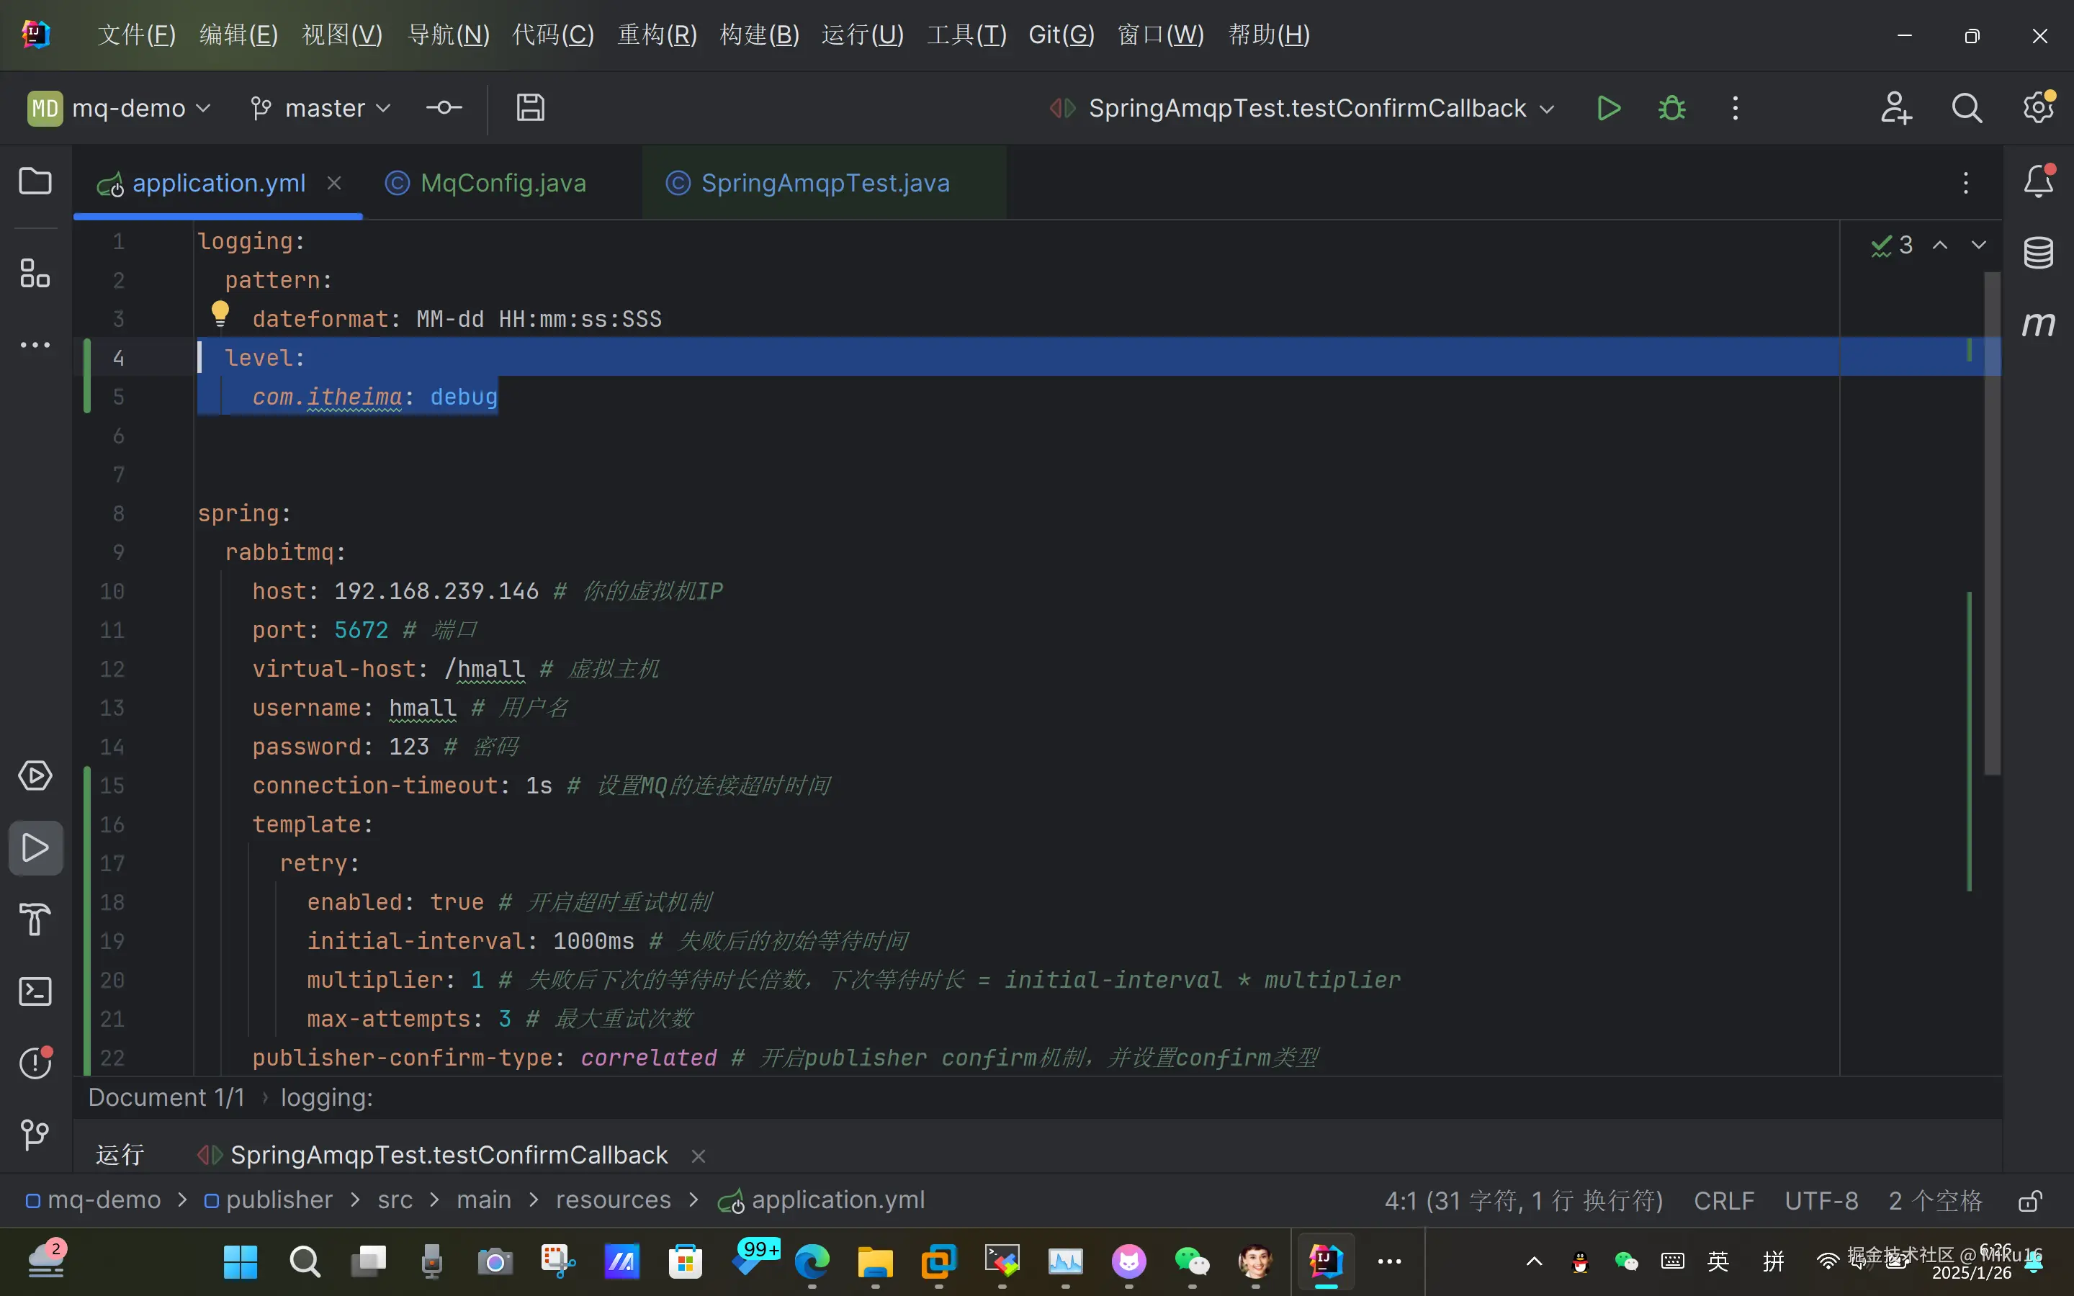
Task: Click the CRLF line separator button
Action: 1723,1201
